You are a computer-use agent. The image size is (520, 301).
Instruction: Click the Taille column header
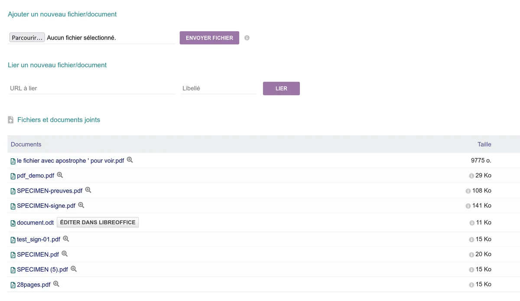click(x=484, y=144)
